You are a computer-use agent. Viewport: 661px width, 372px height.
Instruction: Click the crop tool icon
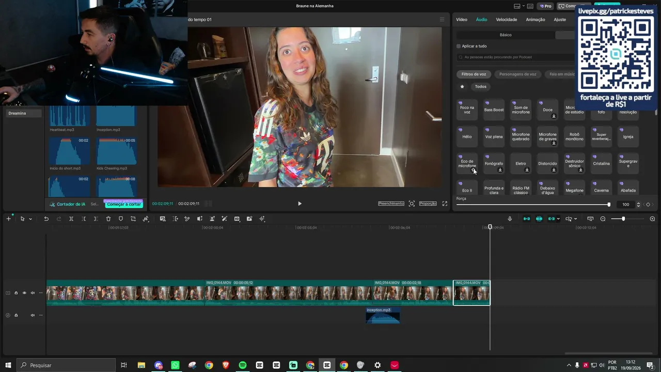(133, 219)
